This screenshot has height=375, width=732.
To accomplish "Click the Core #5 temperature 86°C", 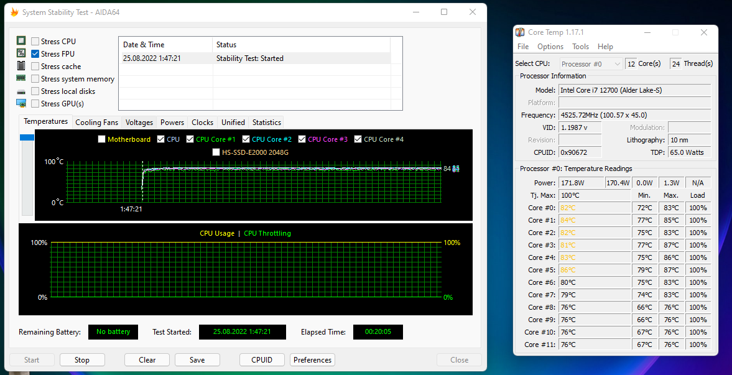I will tap(595, 270).
